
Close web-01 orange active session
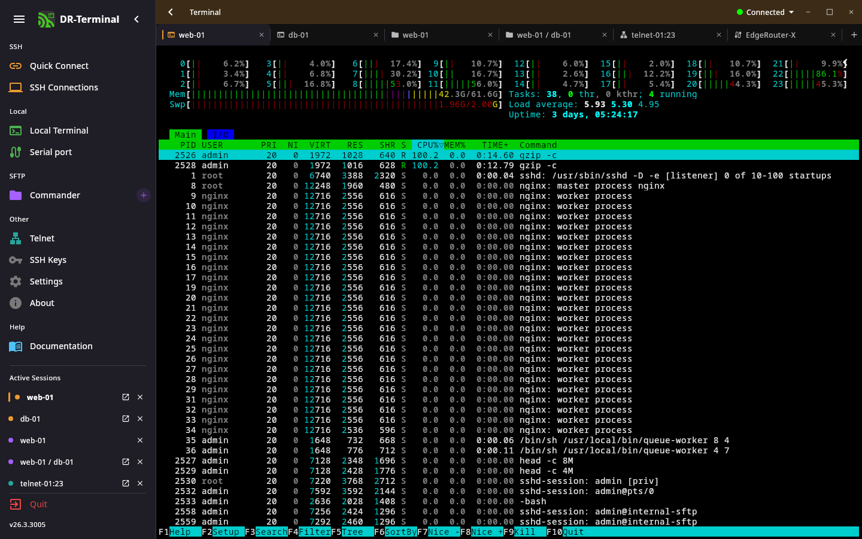[140, 397]
